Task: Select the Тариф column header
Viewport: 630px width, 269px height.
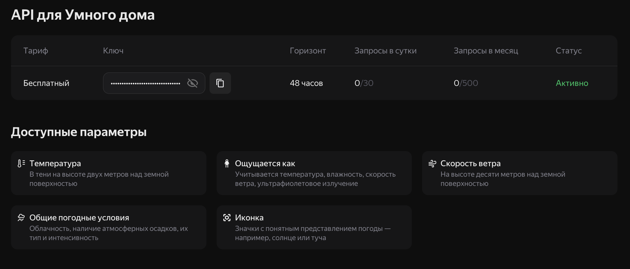Action: click(35, 51)
